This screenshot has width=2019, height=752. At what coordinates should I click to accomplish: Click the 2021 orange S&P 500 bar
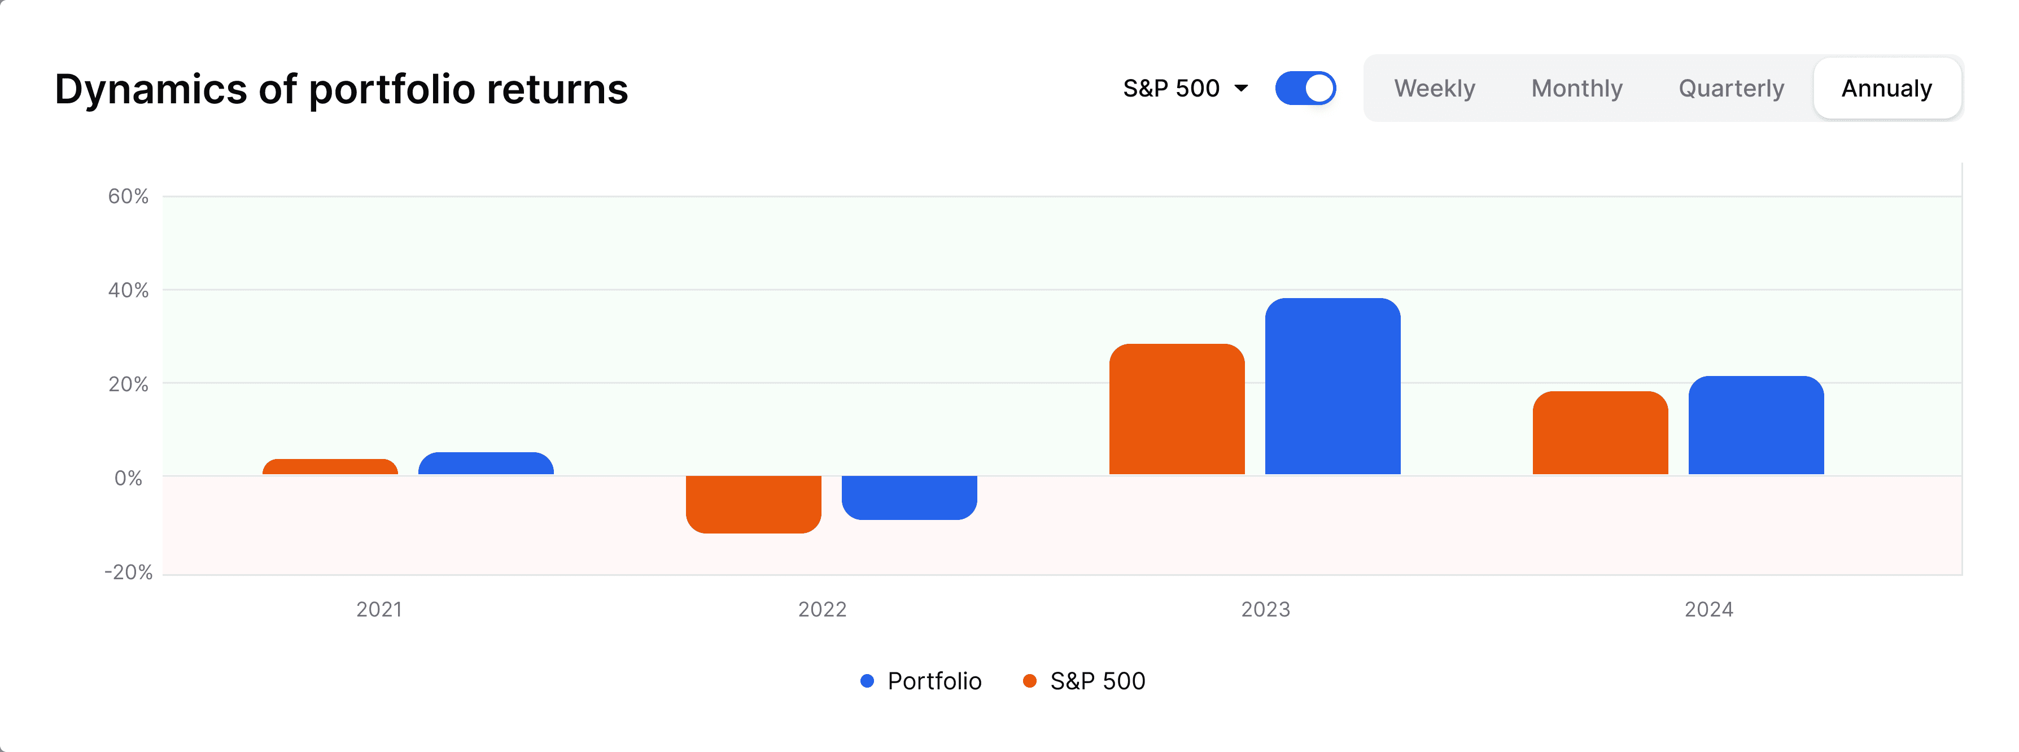tap(330, 467)
